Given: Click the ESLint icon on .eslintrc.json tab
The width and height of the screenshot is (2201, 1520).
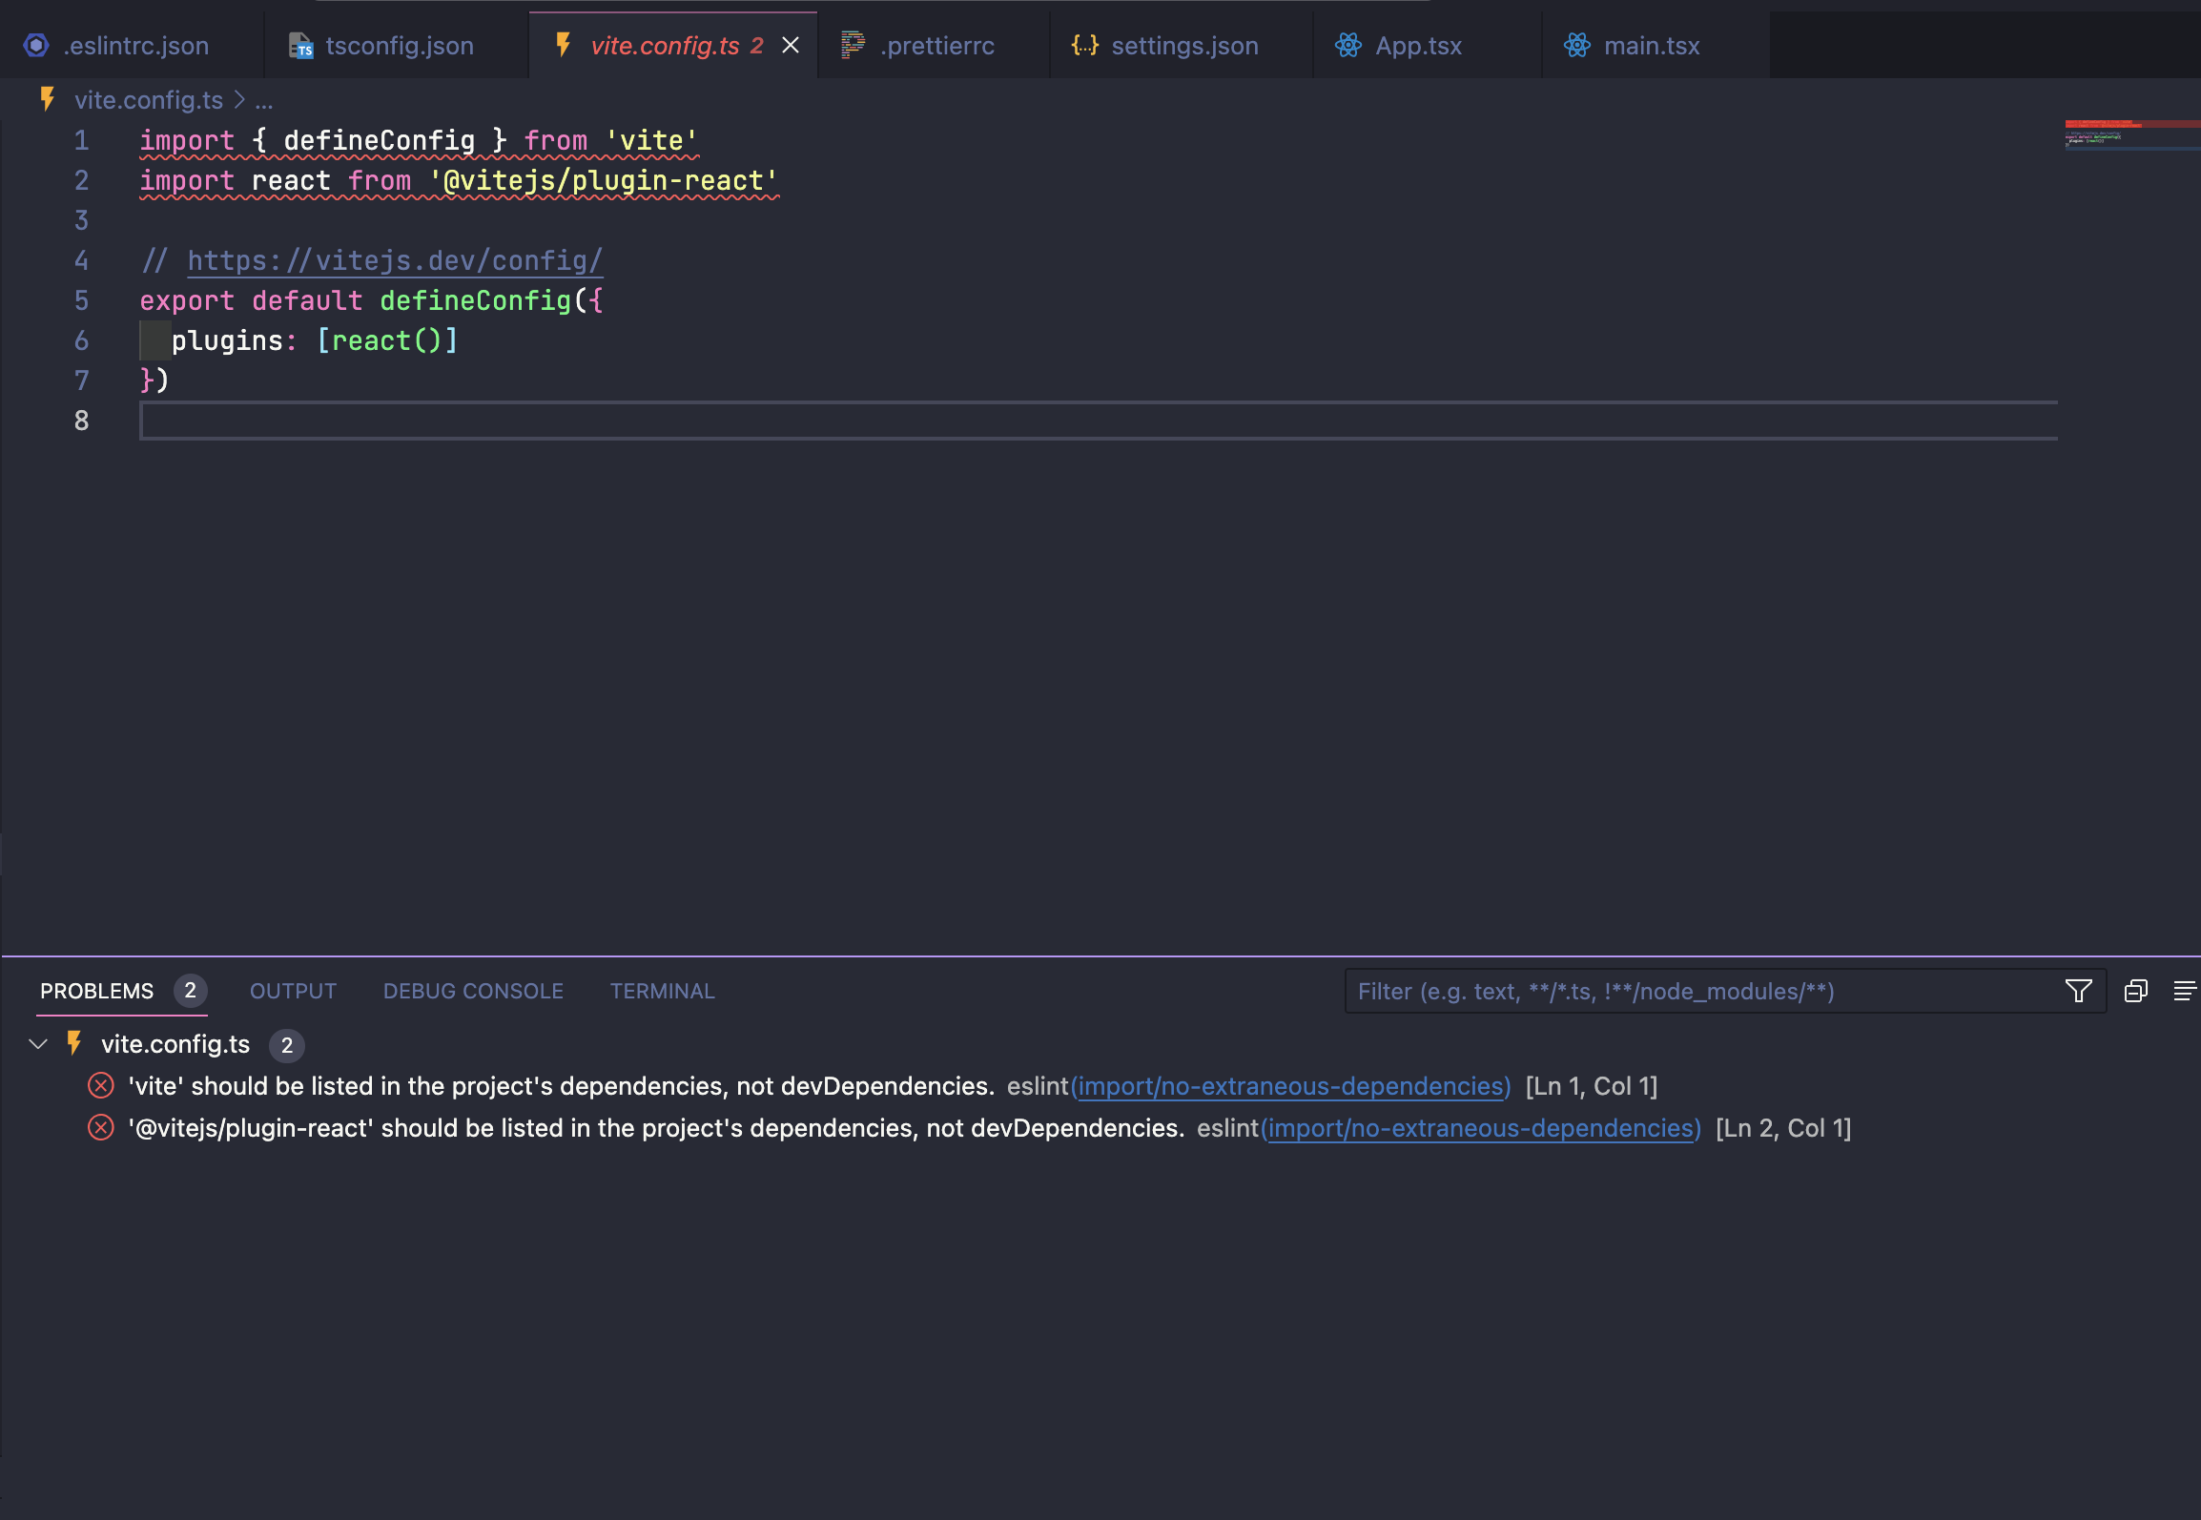Looking at the screenshot, I should point(36,46).
